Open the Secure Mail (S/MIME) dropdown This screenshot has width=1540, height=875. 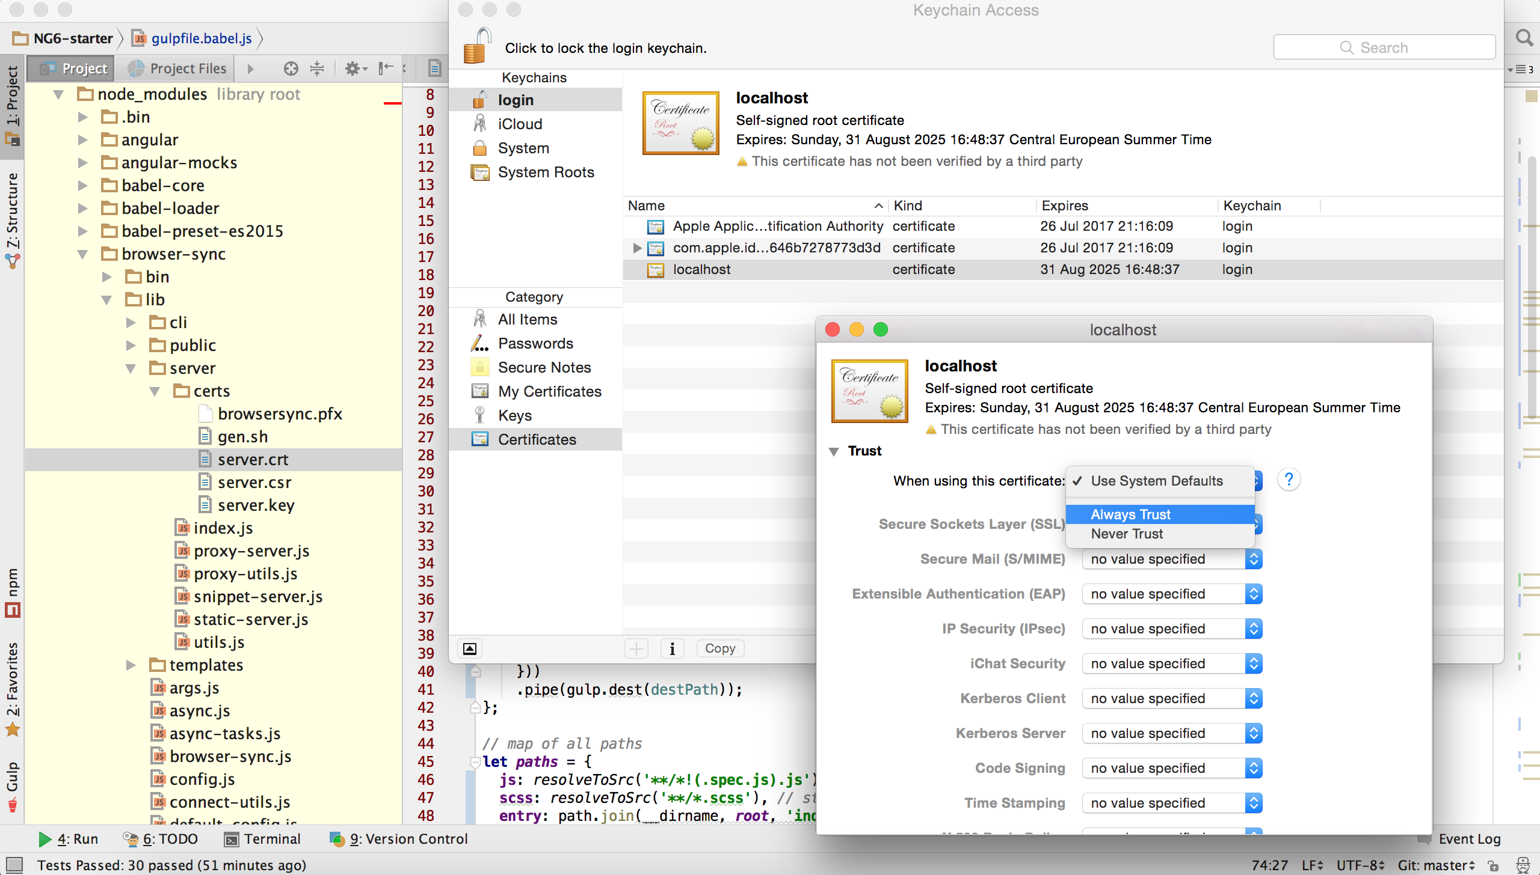(1172, 559)
